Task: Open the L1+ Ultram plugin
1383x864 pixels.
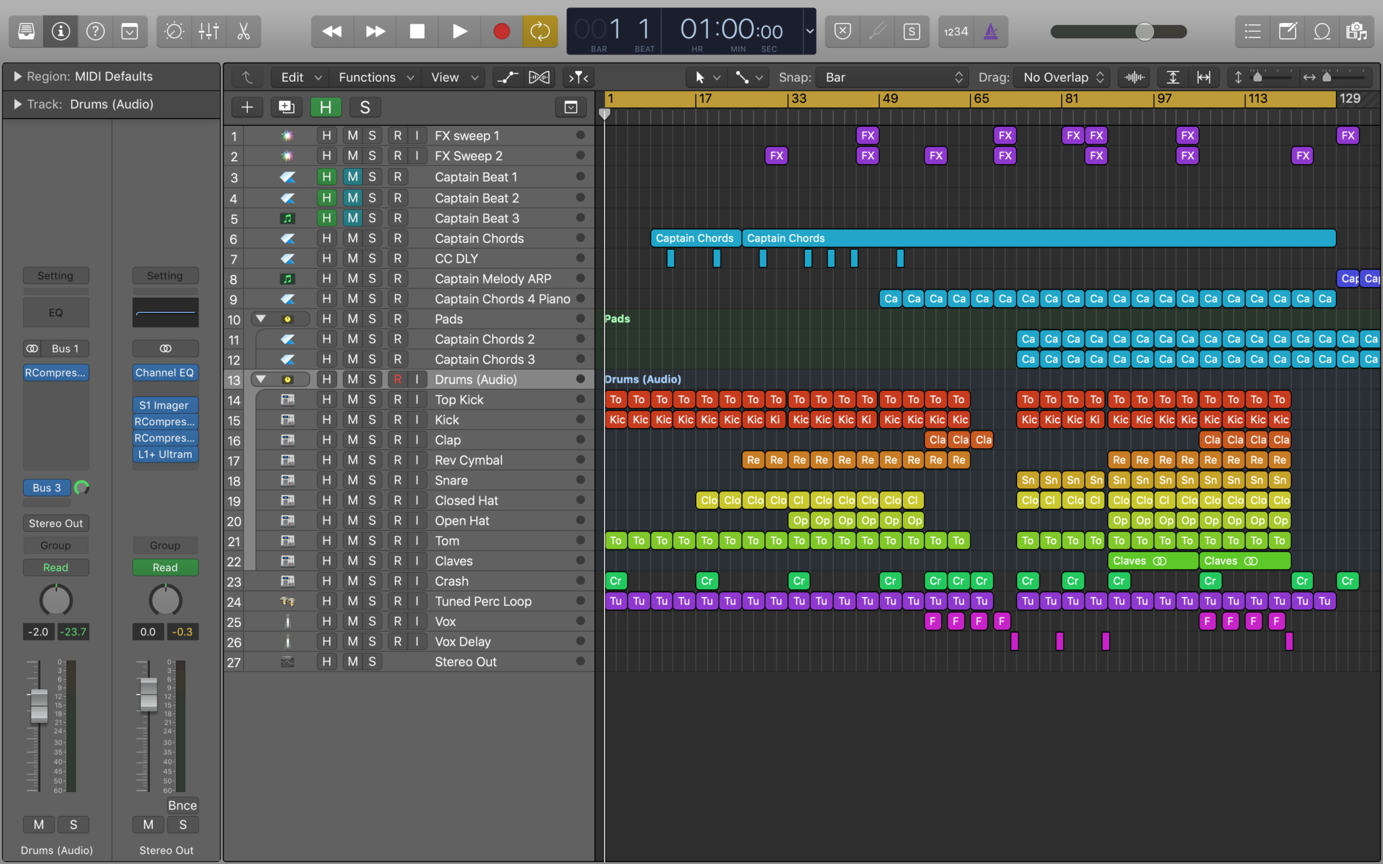Action: [165, 454]
